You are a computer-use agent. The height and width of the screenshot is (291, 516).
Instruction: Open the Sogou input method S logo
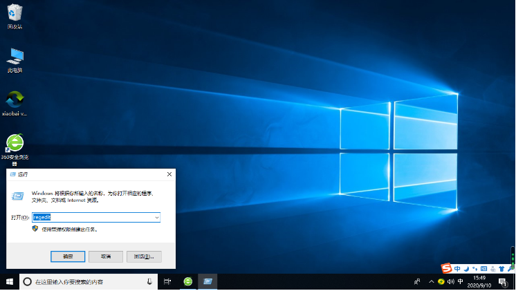tap(446, 268)
